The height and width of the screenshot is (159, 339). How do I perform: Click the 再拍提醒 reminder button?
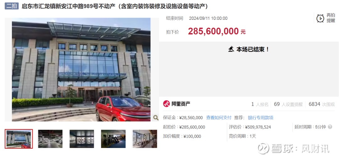tap(326, 18)
